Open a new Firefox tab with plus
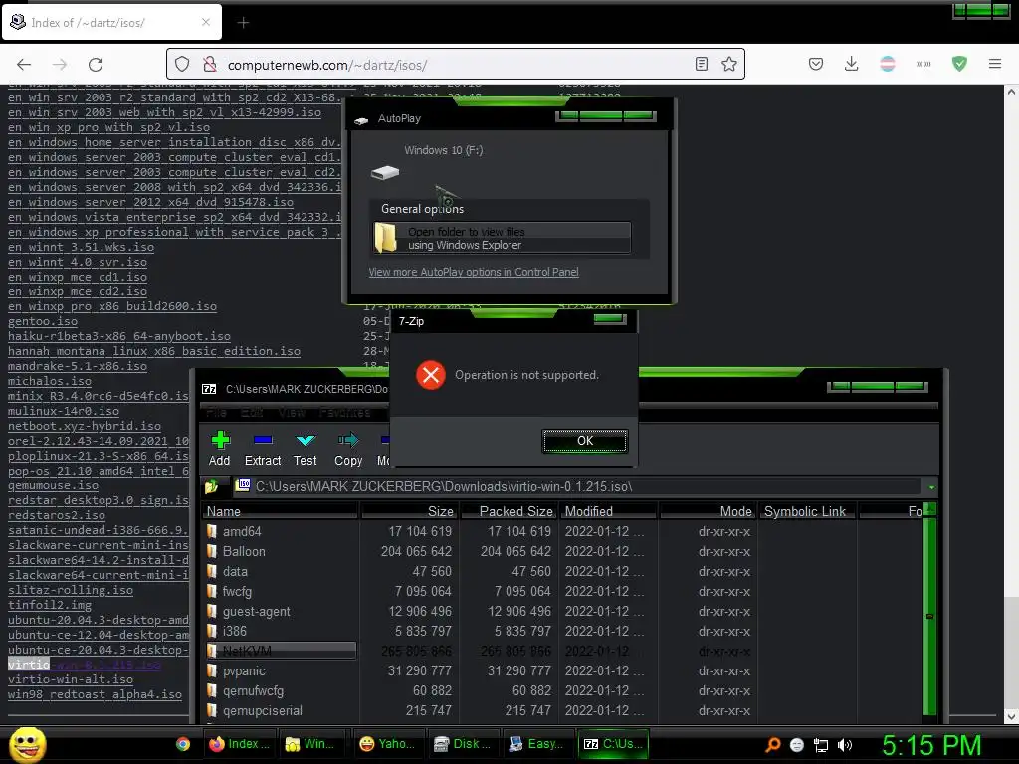1019x764 pixels. (x=243, y=23)
